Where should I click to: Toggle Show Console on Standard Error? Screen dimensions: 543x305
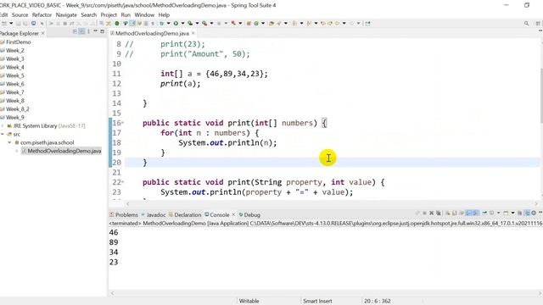click(x=476, y=213)
